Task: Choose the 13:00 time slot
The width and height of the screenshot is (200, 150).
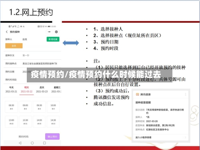Action: point(11,122)
